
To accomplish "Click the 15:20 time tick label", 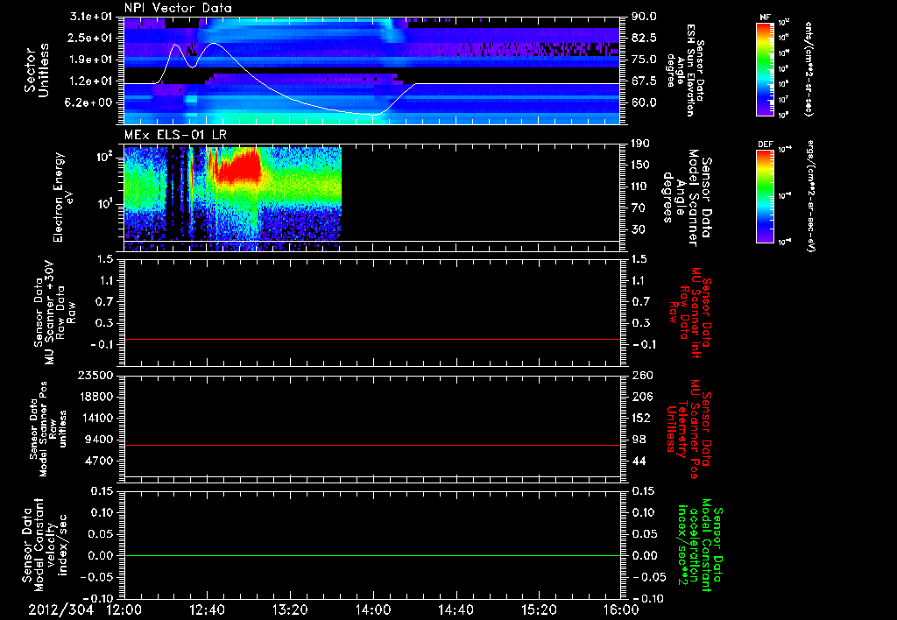I will (539, 609).
